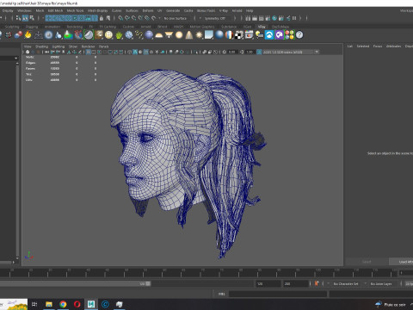Image resolution: width=413 pixels, height=310 pixels.
Task: Click the select by hierarchy icon
Action: point(18,18)
